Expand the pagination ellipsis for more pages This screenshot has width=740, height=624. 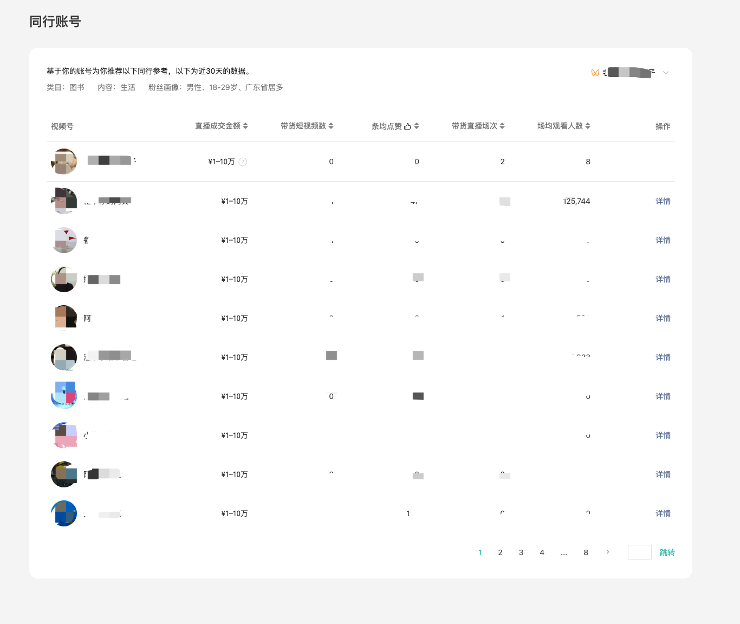[x=564, y=552]
